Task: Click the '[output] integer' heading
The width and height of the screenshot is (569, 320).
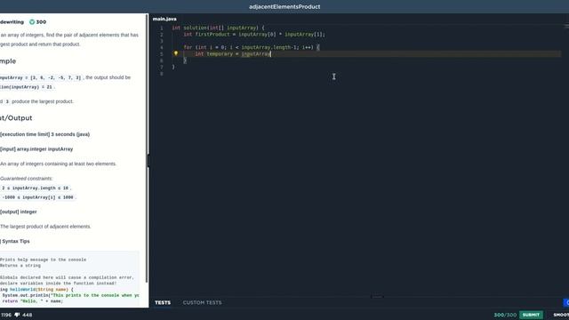Action: [18, 212]
